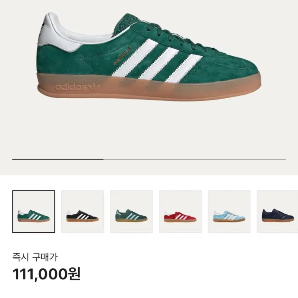Screen dimensions: 298x298
Task: Choose the navy Gazelle thumbnail
Action: [x=277, y=212]
